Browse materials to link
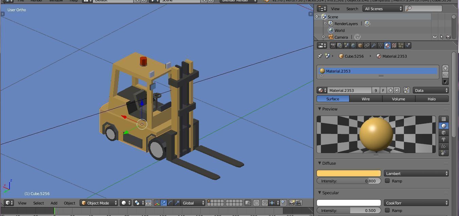 pos(322,91)
